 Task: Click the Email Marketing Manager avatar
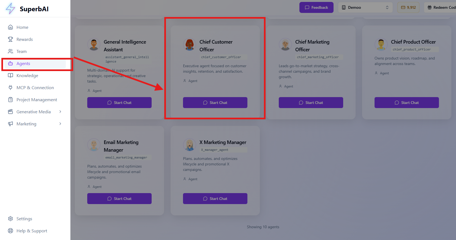pyautogui.click(x=94, y=145)
